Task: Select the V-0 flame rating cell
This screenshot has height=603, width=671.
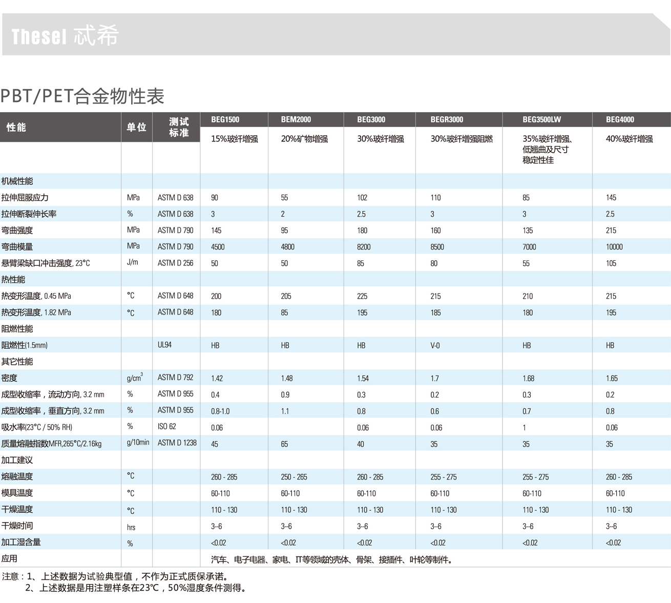Action: pyautogui.click(x=435, y=346)
